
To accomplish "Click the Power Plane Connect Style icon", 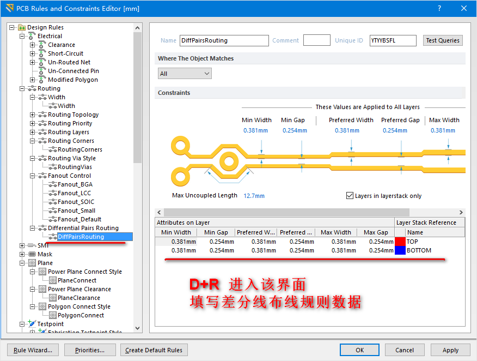I will click(42, 272).
